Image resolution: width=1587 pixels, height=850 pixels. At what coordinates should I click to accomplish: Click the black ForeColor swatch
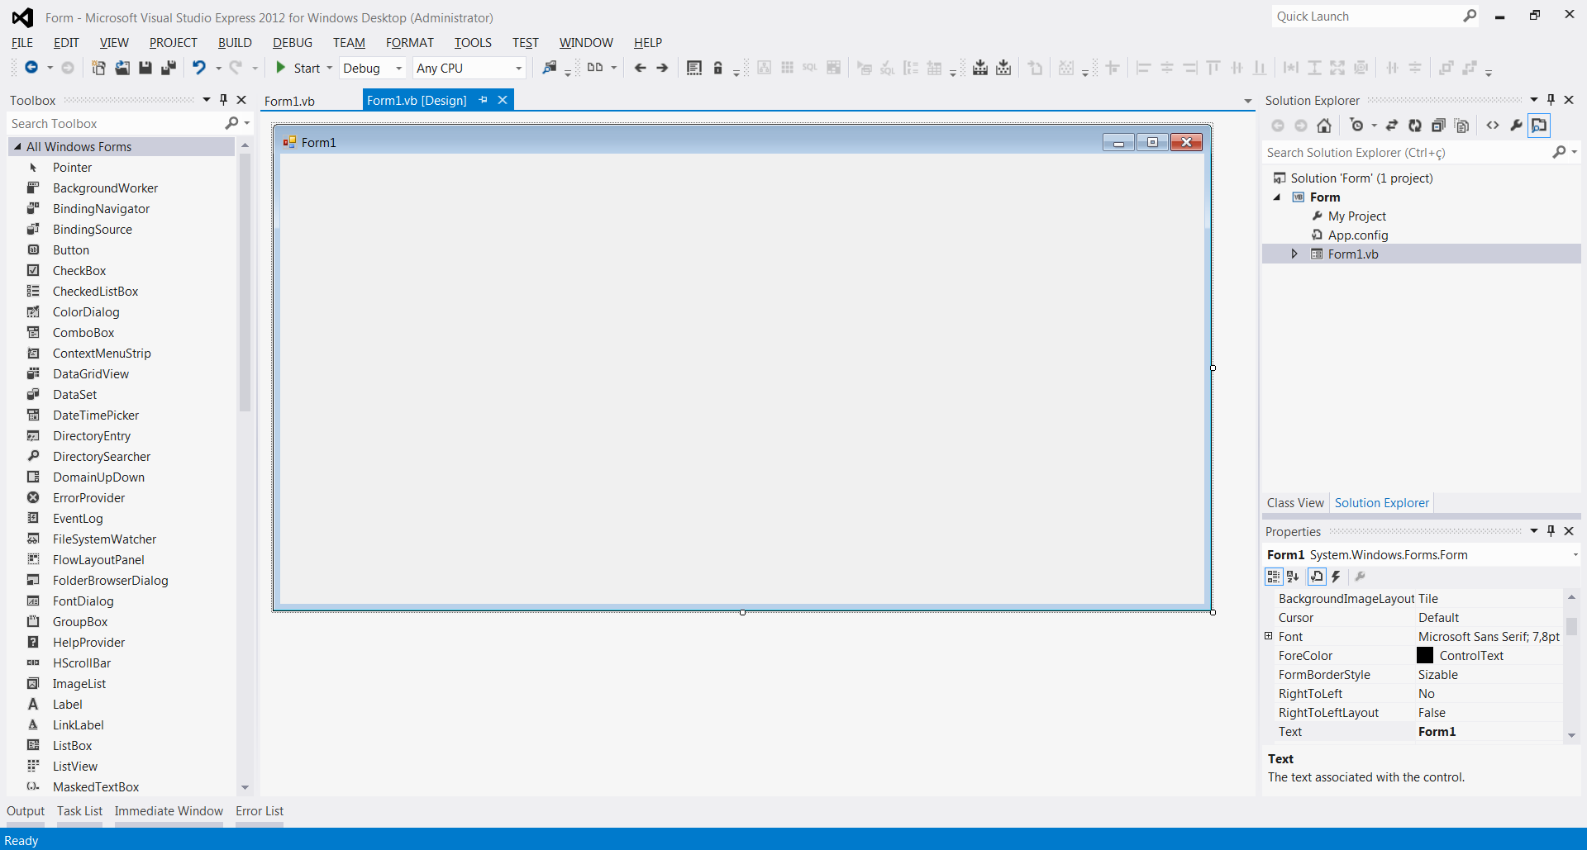point(1425,655)
